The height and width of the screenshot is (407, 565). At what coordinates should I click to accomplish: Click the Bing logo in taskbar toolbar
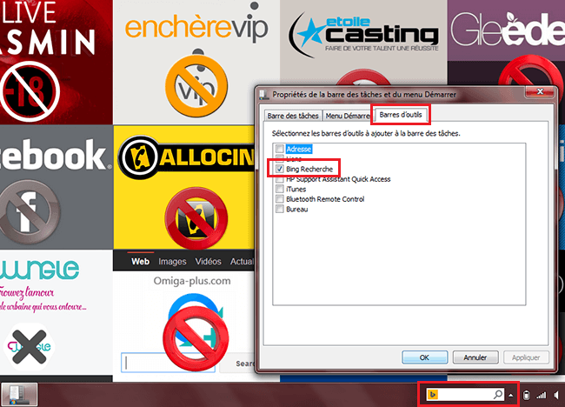coord(433,395)
